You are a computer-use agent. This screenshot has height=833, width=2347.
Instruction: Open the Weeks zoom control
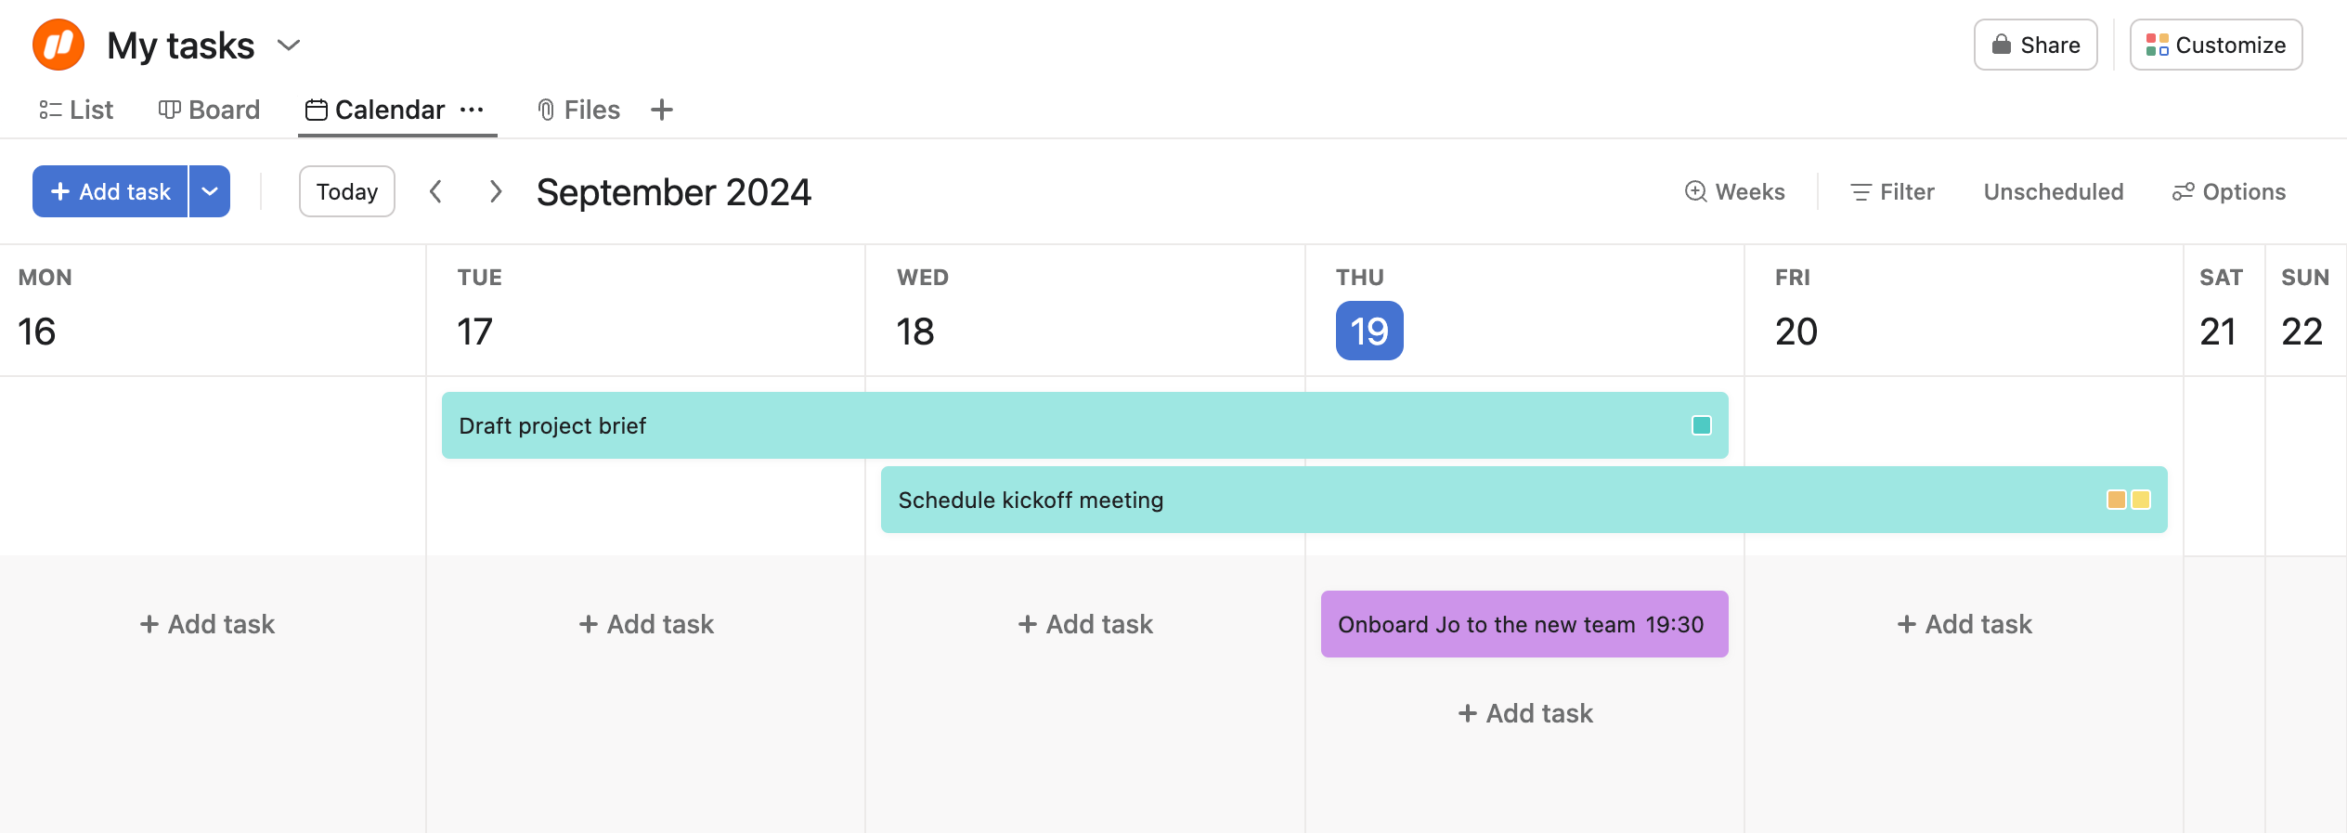pos(1734,192)
